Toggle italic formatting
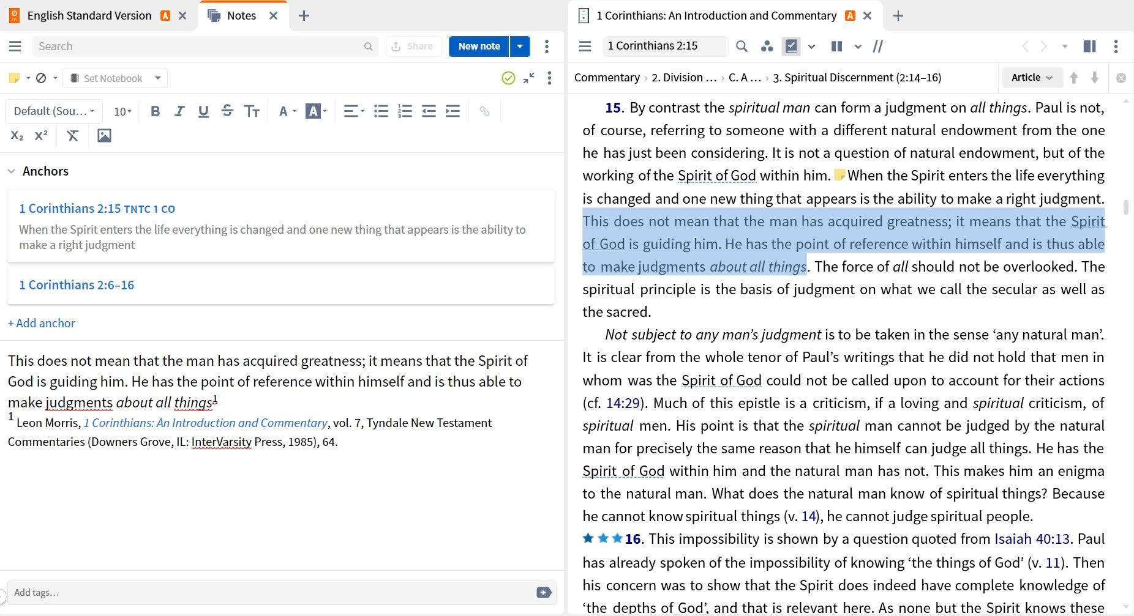 [179, 111]
